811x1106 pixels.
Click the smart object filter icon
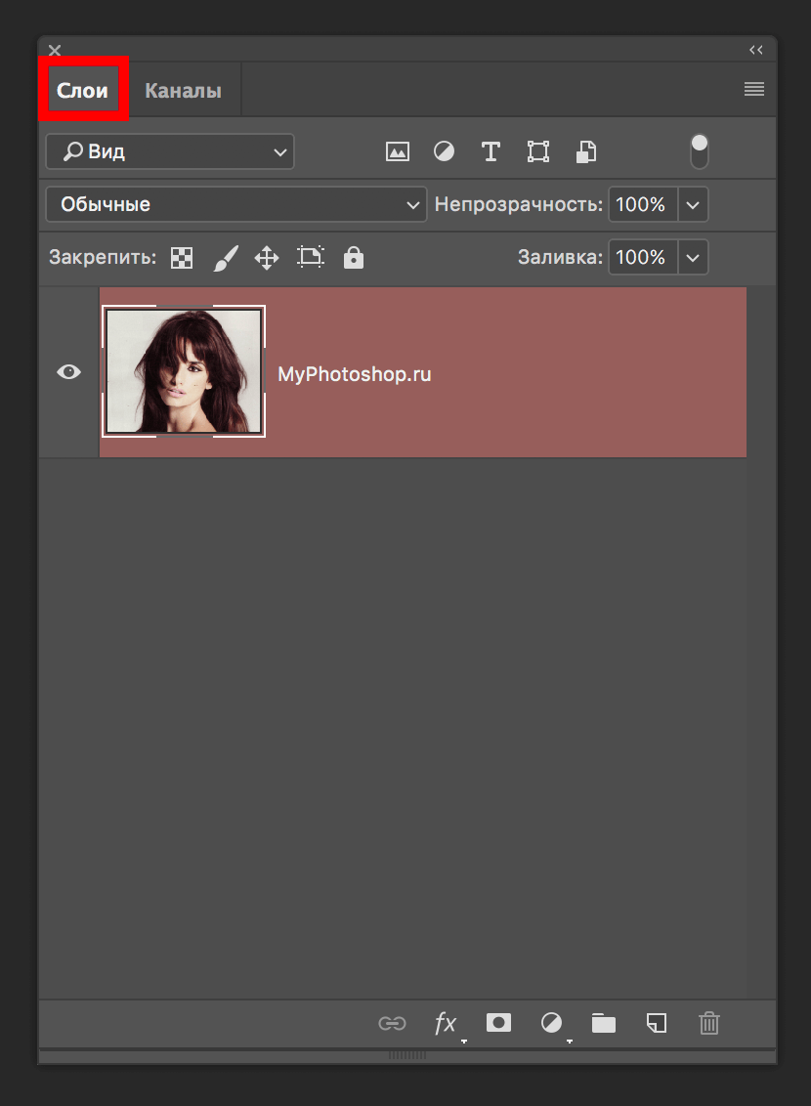(585, 151)
